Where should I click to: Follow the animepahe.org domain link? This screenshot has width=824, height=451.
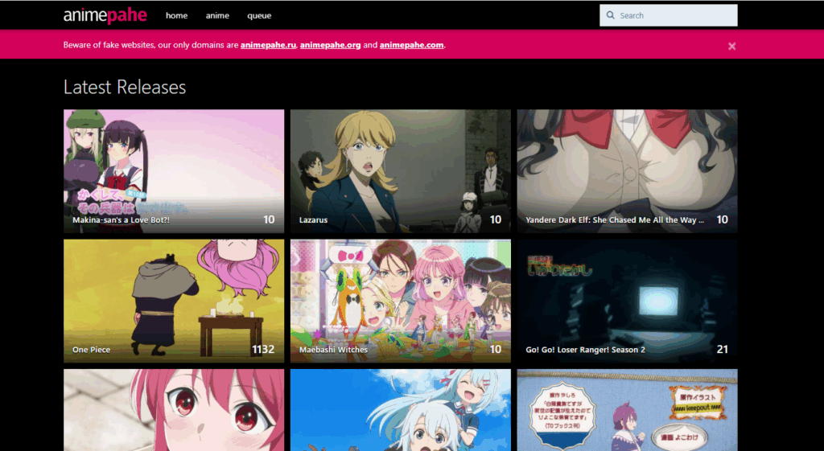point(330,45)
